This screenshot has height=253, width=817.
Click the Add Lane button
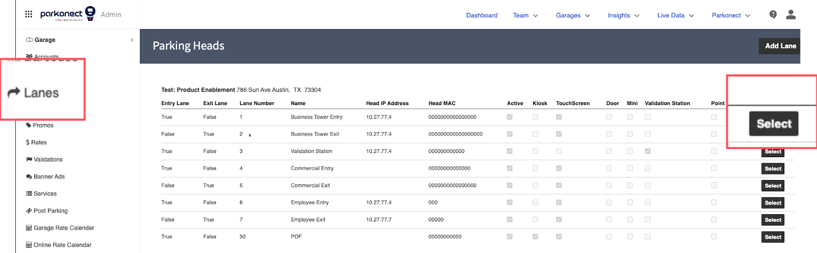780,46
